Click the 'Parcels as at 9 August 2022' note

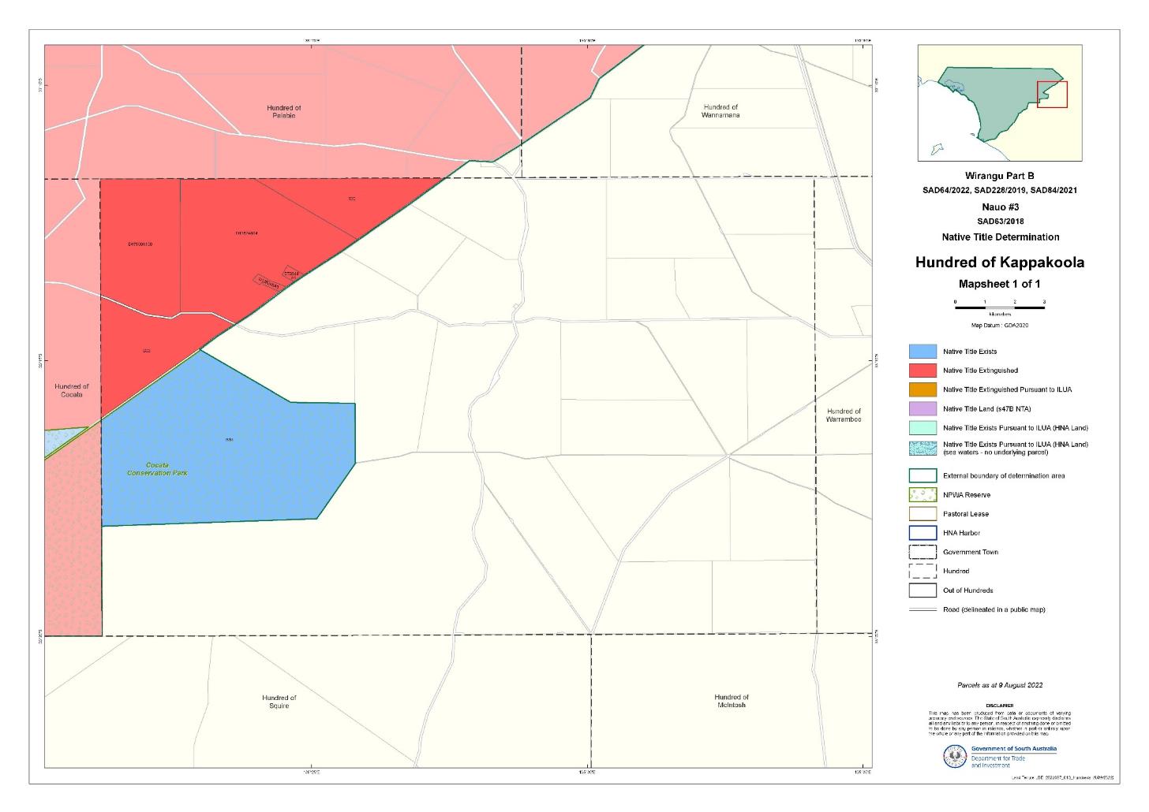(x=1000, y=686)
